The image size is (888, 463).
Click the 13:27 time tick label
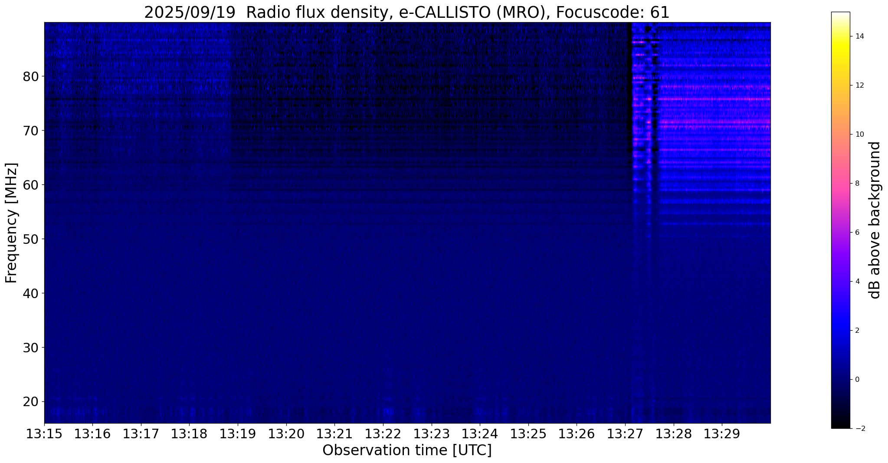point(625,434)
